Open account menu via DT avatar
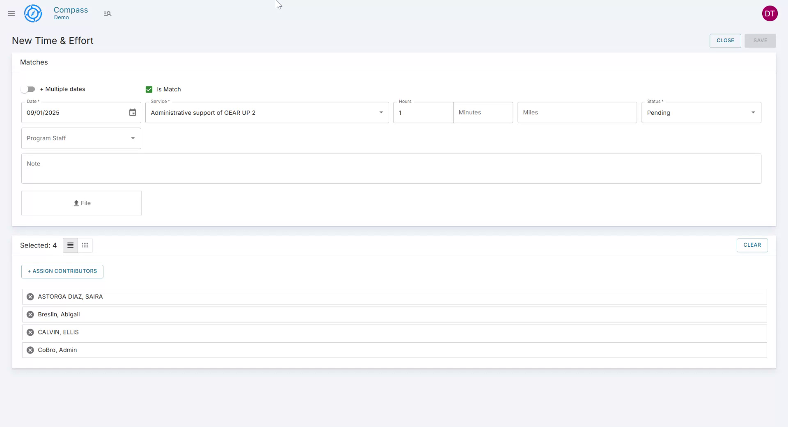Viewport: 788px width, 427px height. pyautogui.click(x=770, y=13)
